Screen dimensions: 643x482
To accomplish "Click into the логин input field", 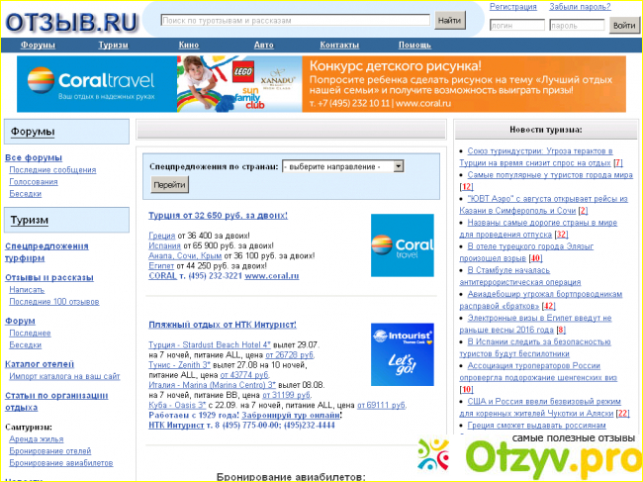I will tap(515, 26).
